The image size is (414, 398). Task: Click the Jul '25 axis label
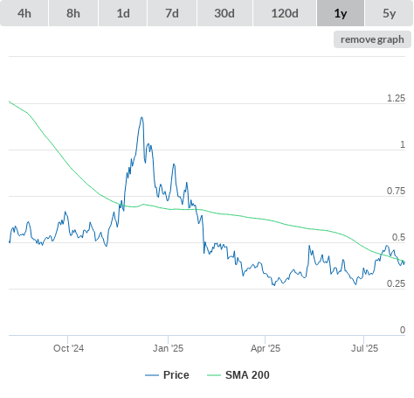[364, 348]
